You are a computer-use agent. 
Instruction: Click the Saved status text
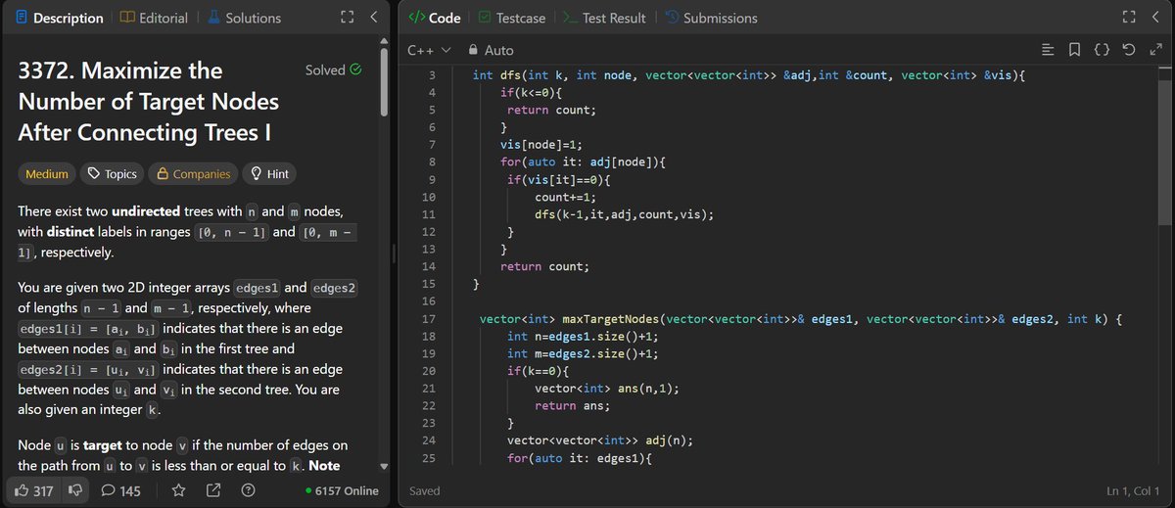click(425, 490)
